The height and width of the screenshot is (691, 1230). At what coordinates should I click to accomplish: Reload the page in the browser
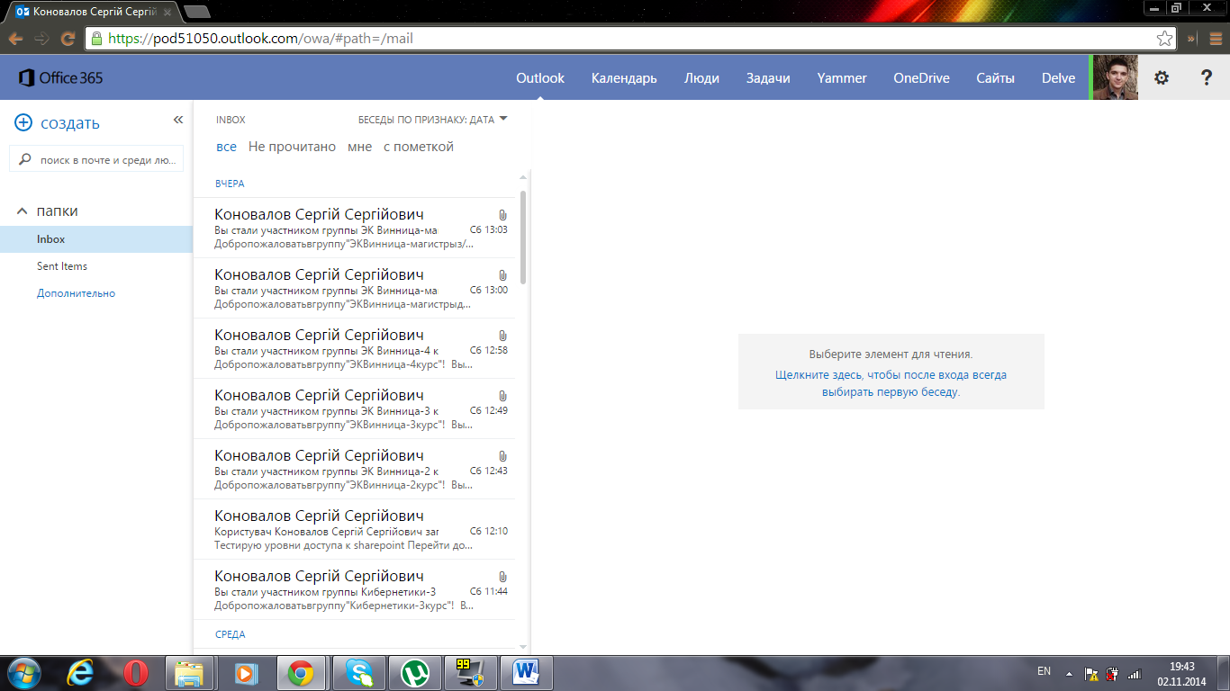coord(68,39)
